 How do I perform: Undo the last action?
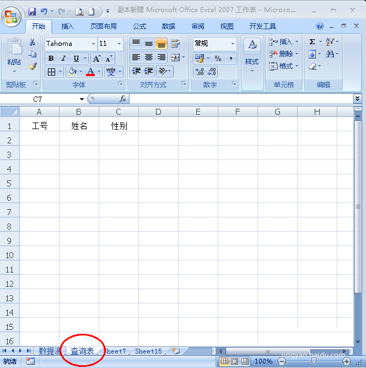point(44,11)
